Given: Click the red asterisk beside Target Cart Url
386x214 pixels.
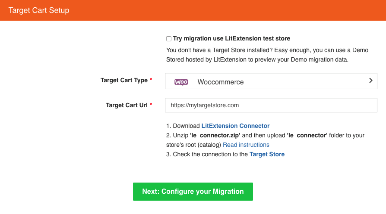Looking at the screenshot, I should [x=151, y=104].
